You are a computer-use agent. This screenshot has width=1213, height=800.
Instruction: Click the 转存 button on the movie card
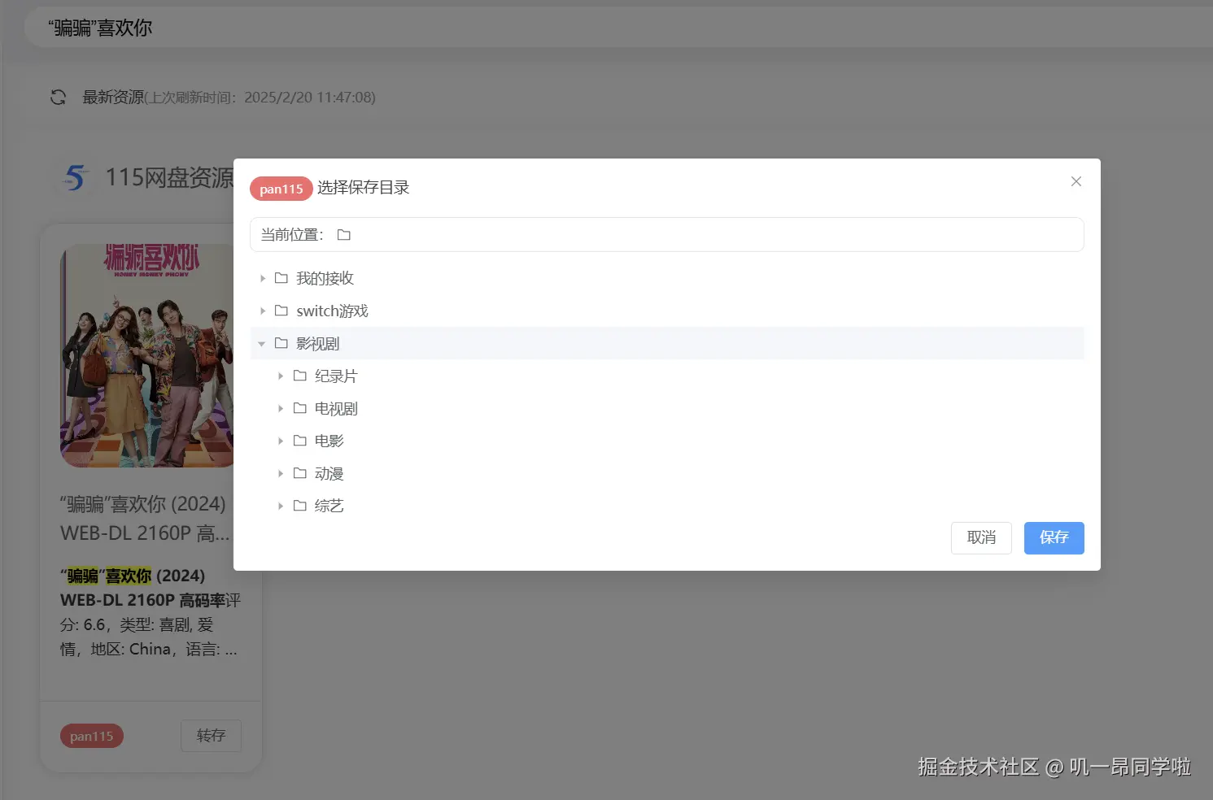coord(211,736)
